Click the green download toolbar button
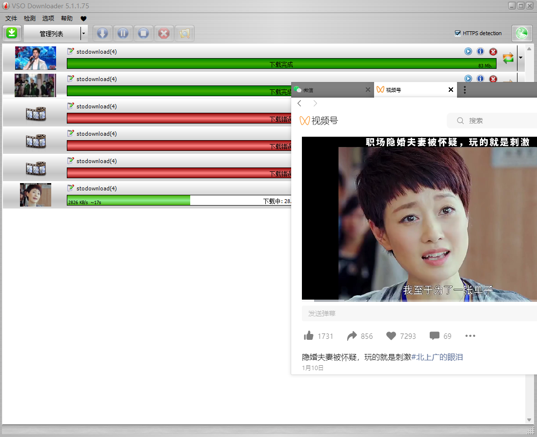This screenshot has width=537, height=437. (12, 33)
